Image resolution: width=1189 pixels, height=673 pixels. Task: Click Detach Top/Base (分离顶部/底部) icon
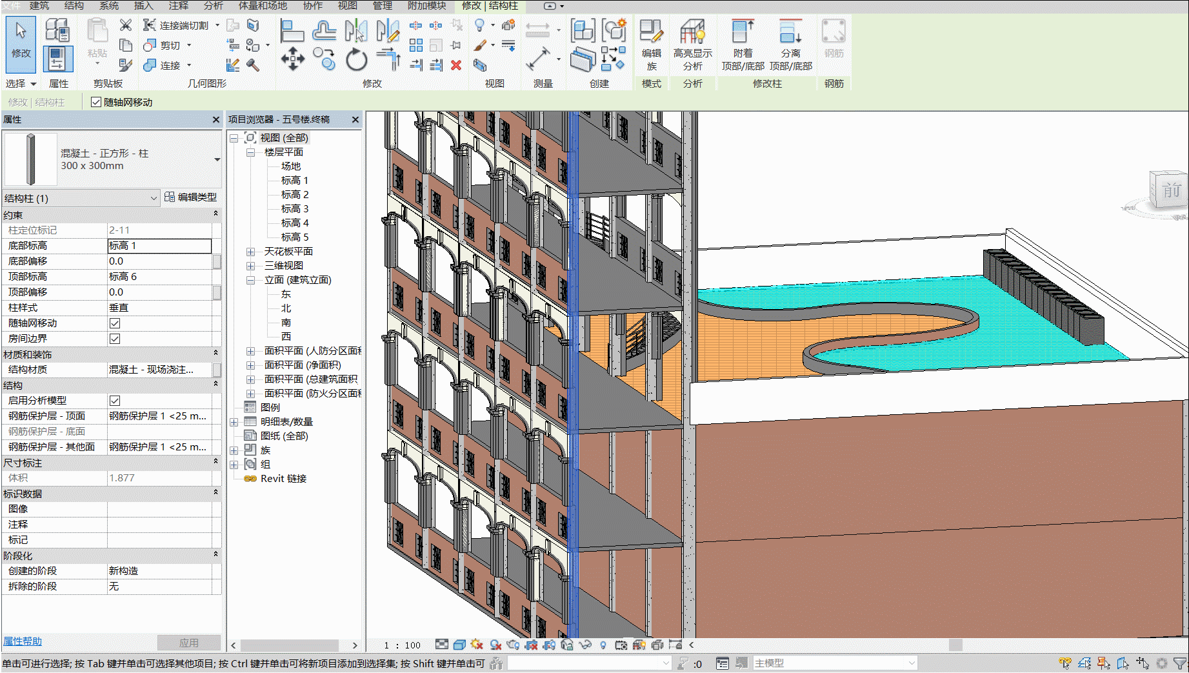pos(790,45)
